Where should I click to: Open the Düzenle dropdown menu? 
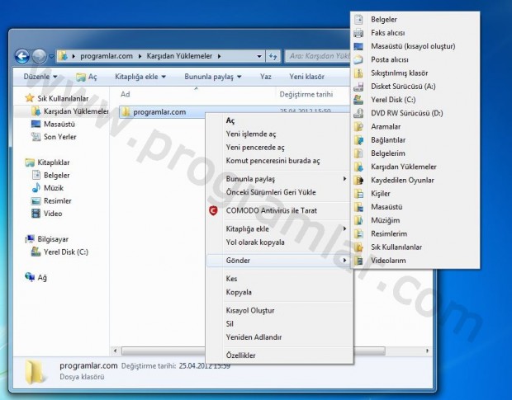(40, 77)
